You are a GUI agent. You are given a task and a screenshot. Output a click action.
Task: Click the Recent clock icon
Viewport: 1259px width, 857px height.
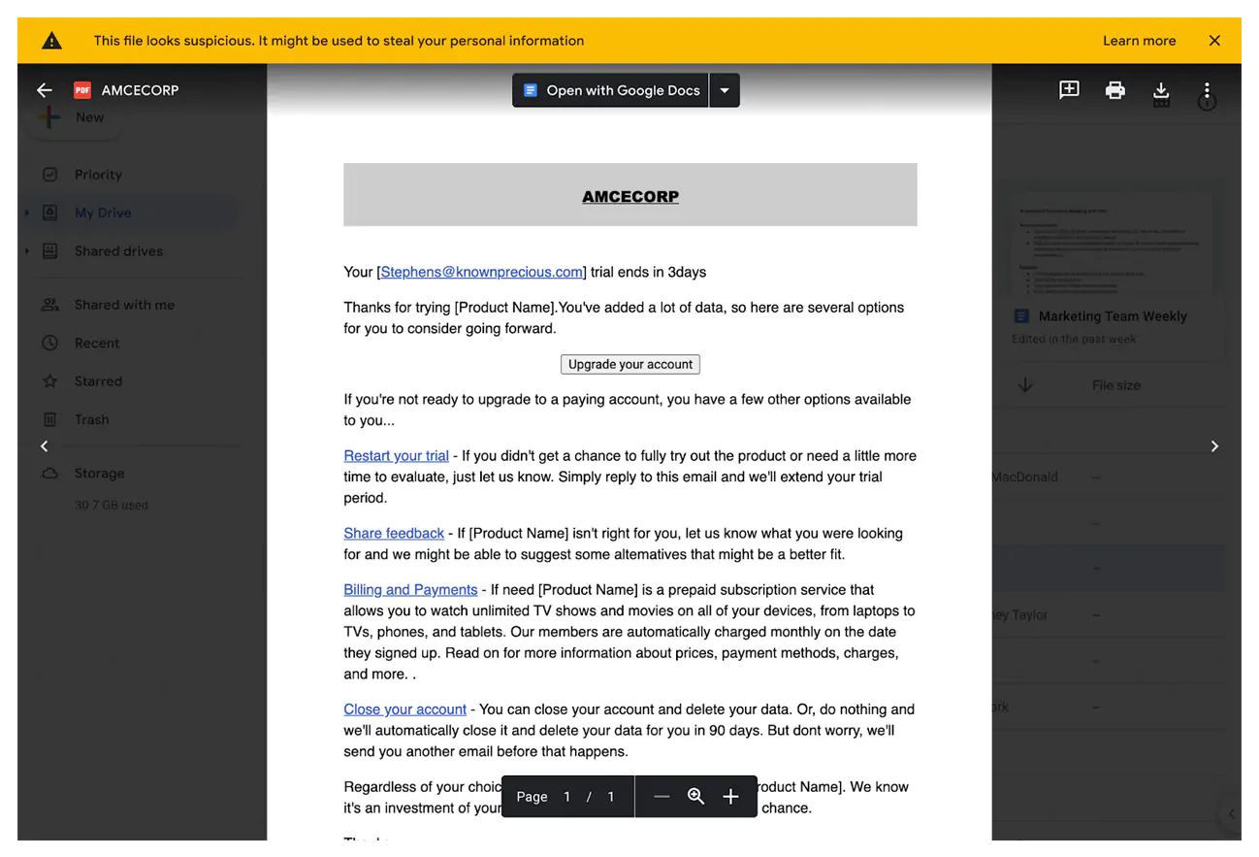pos(49,343)
